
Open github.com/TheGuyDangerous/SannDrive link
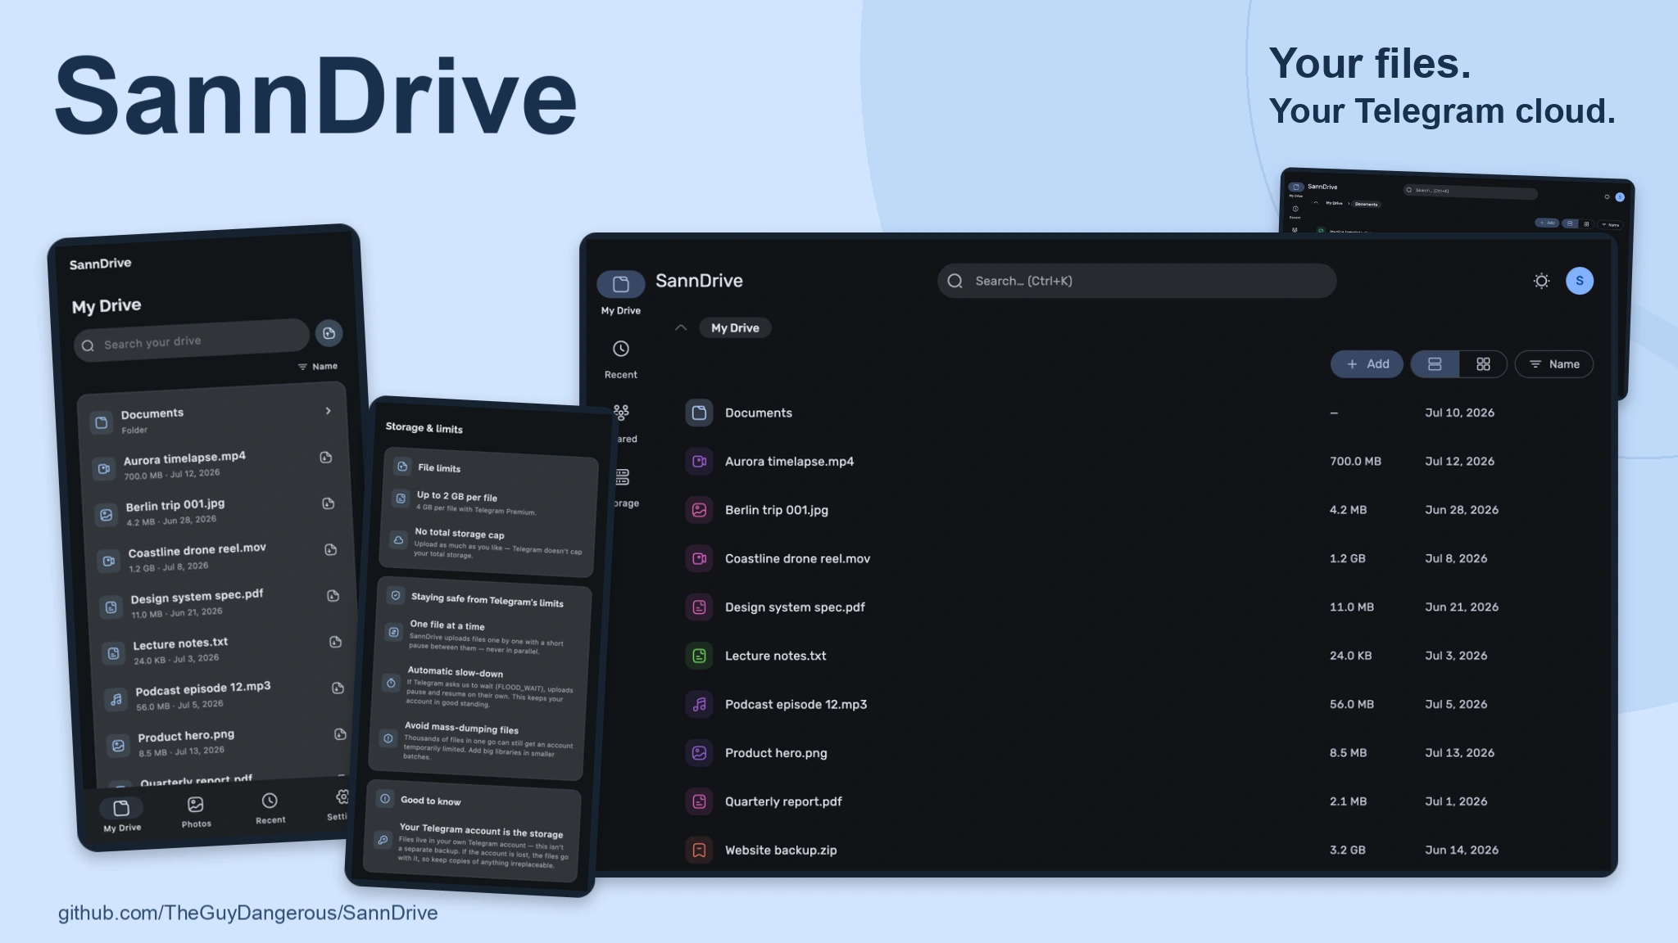247,913
